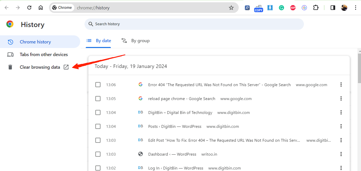This screenshot has width=361, height=171.
Task: Select Chrome history in the sidebar
Action: [40, 42]
